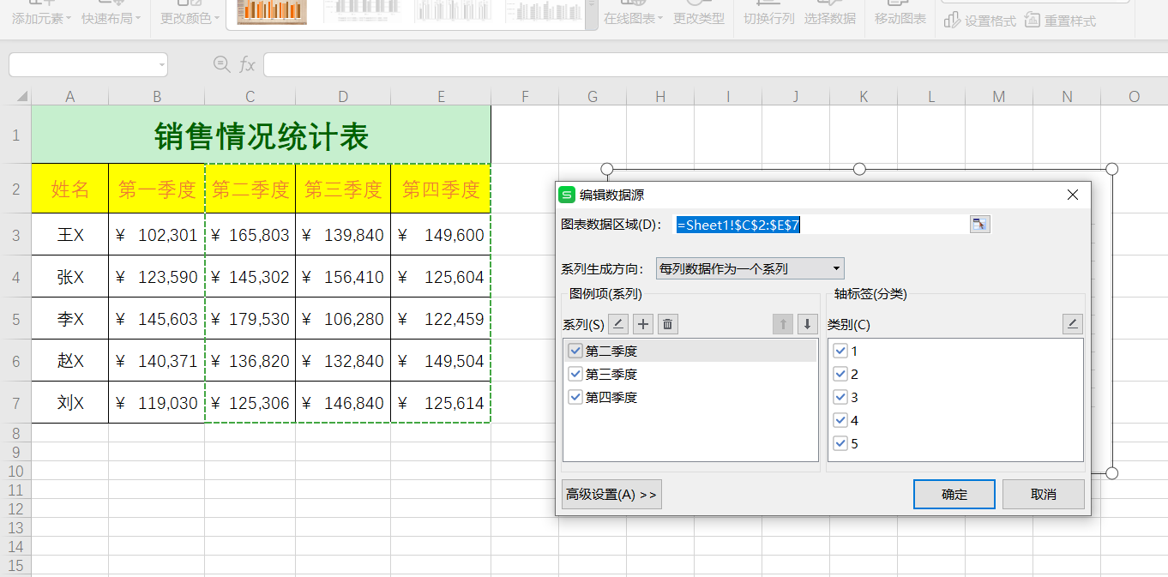The width and height of the screenshot is (1168, 577).
Task: Click cell with name 王X
Action: pos(70,234)
